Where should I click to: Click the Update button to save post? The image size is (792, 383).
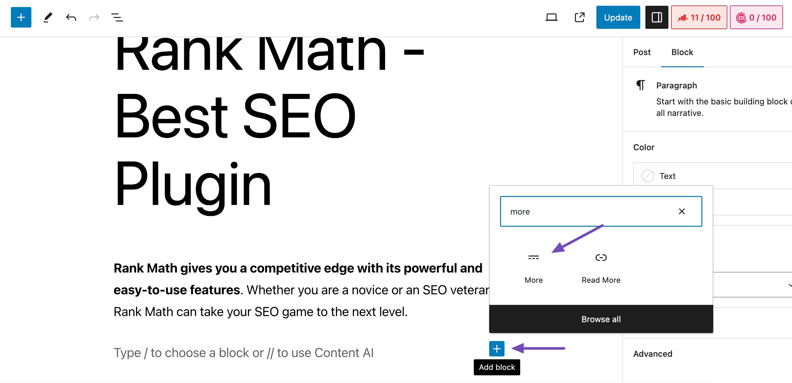click(618, 18)
